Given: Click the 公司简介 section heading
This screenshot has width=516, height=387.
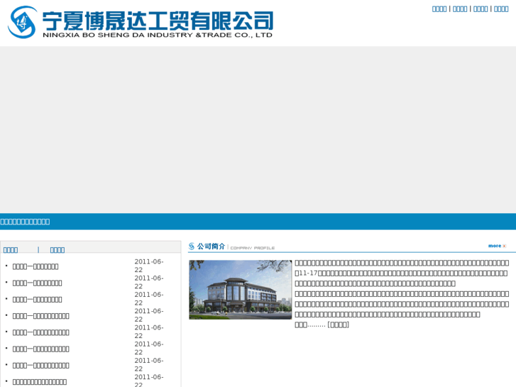Looking at the screenshot, I should [211, 246].
